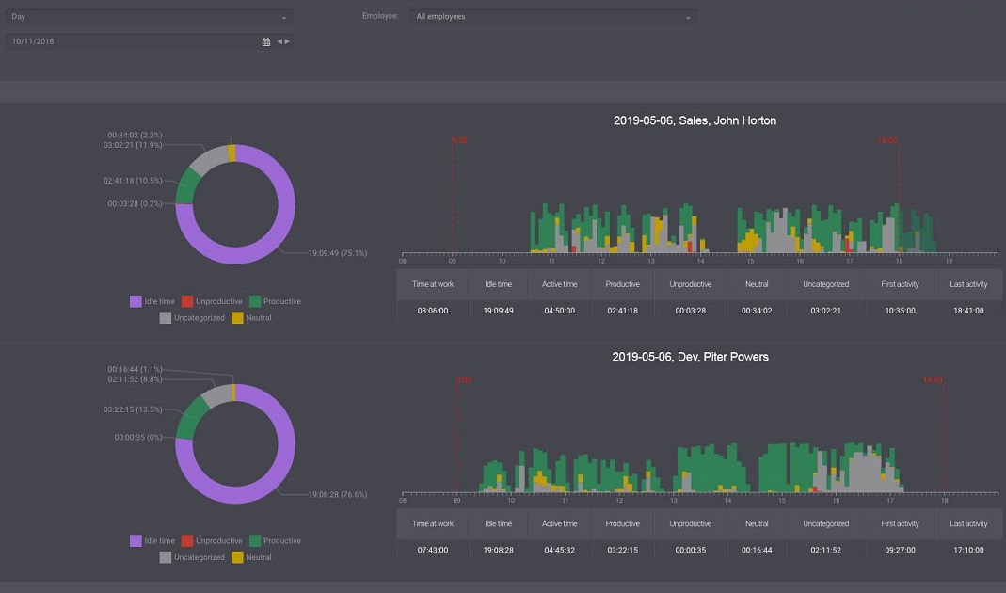
Task: Click Neutral header in Piter Powers table
Action: point(757,523)
